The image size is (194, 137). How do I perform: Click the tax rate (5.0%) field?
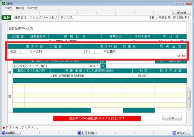[x=144, y=76]
